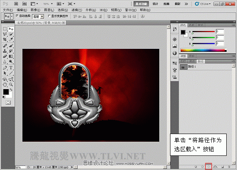Open the 文件(F) menu
Viewport: 237px width, 170px height.
8,10
